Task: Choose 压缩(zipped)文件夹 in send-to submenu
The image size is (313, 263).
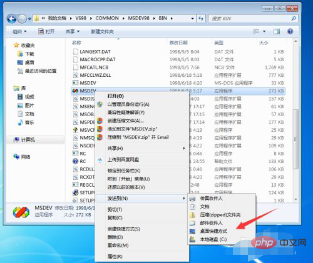Action: 220,215
